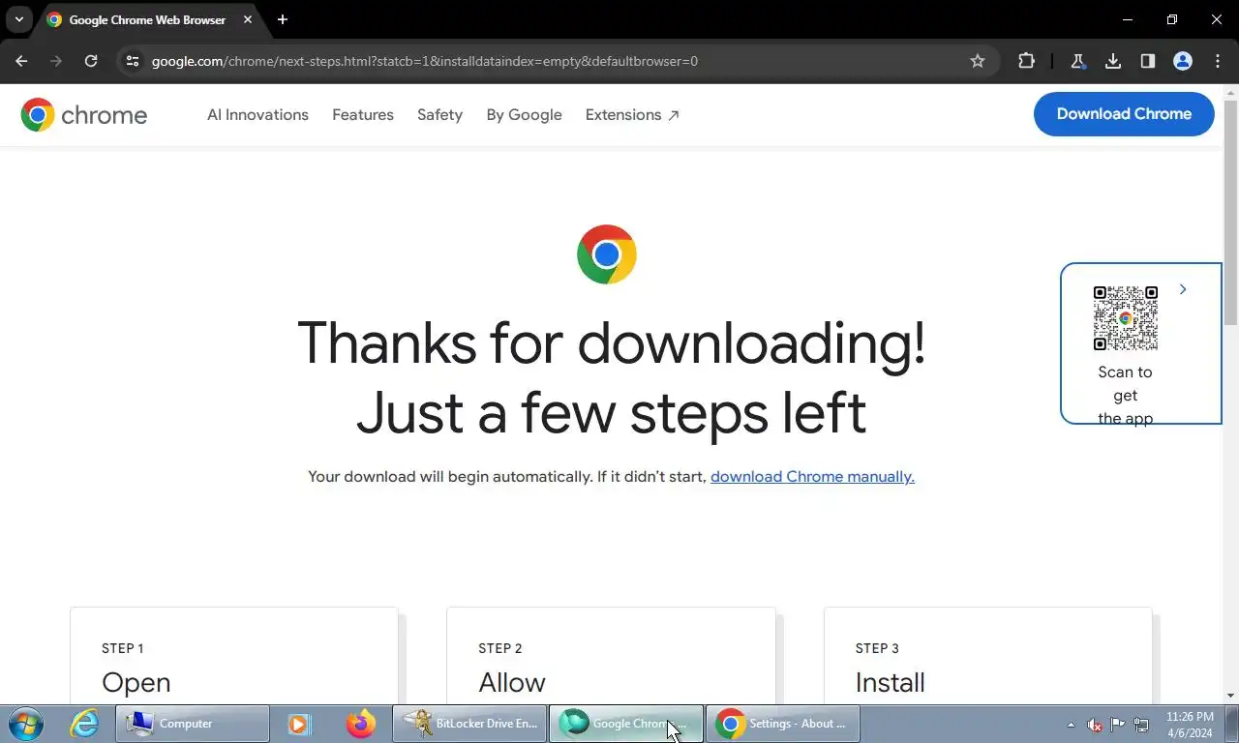
Task: Open the network tray icon
Action: point(1141,725)
